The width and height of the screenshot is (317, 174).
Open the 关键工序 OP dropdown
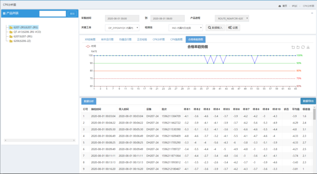click(x=122, y=28)
